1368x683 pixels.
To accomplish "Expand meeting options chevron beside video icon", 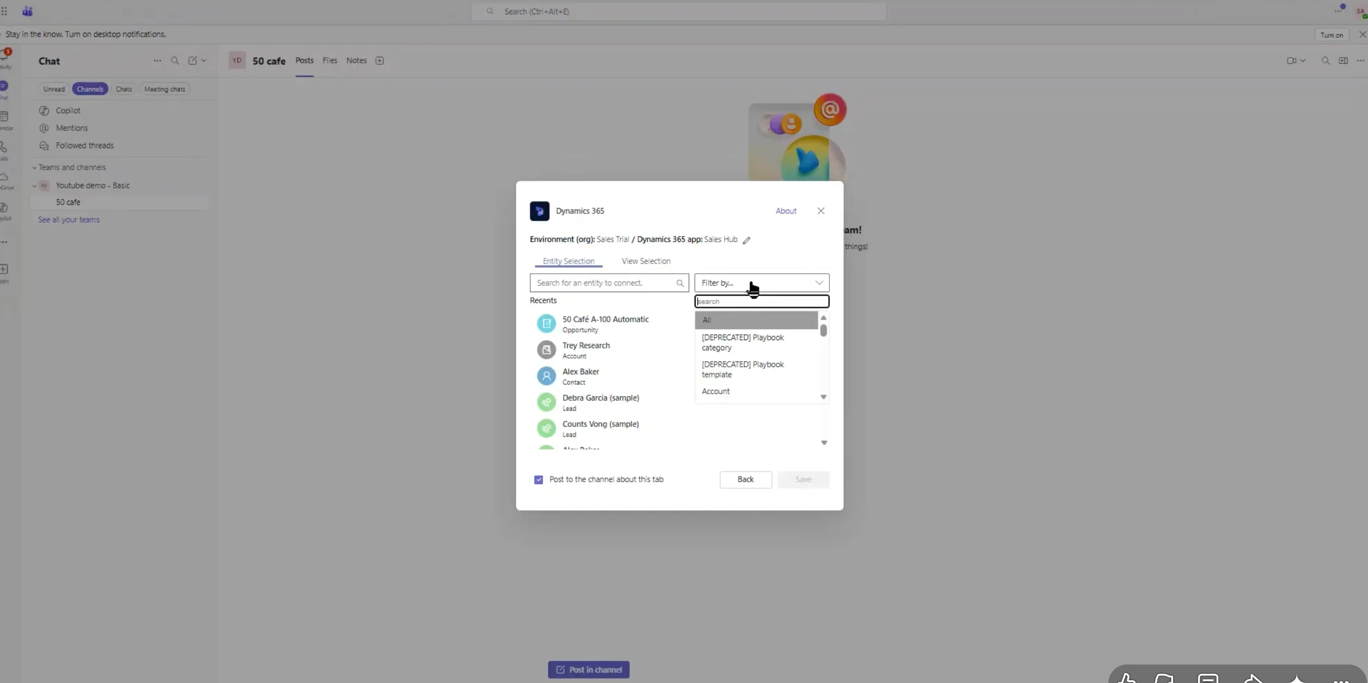I will click(x=1303, y=60).
